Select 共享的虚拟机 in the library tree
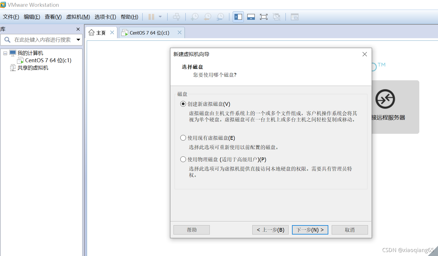Viewport: 438px width, 256px height. [x=33, y=68]
